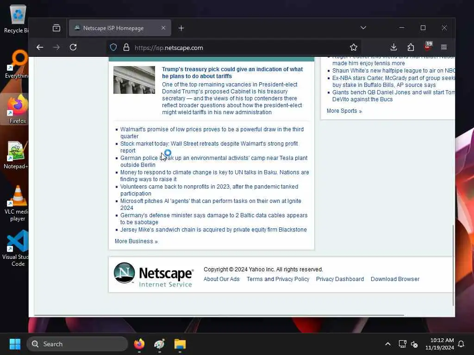Viewport: 474px width, 355px height.
Task: Open Ex-NBA stars Carter, McGrady article
Action: point(393,81)
